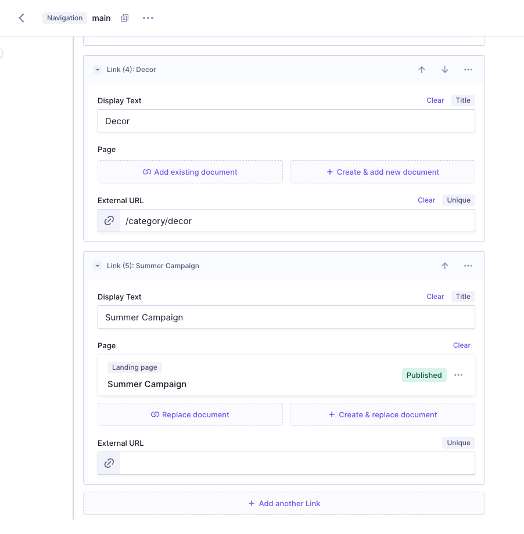Open the Link (5) Summer Campaign options menu

tap(468, 266)
